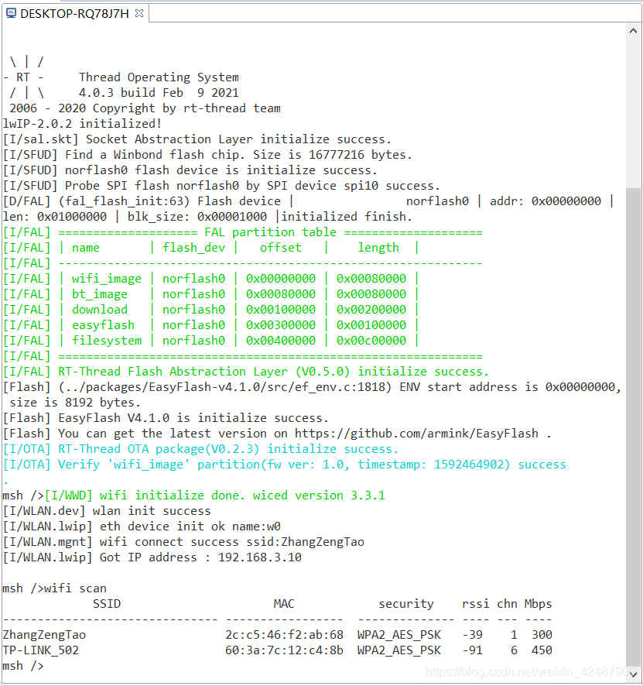Click the Mbps value '450'
The height and width of the screenshot is (686, 643).
click(542, 650)
